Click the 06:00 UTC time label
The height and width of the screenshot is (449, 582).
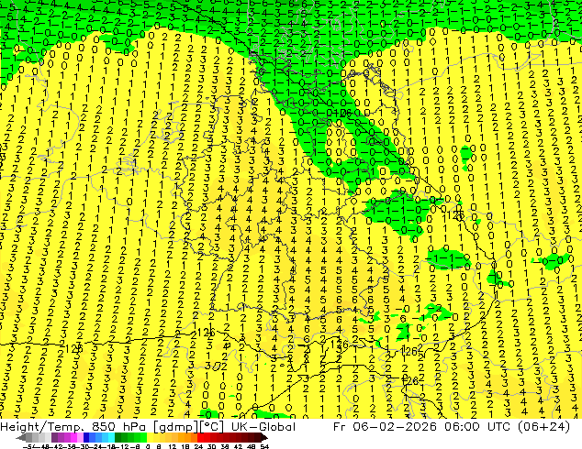tap(479, 427)
